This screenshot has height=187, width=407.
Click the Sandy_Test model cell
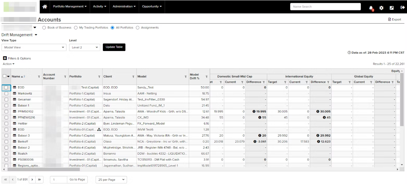click(163, 88)
